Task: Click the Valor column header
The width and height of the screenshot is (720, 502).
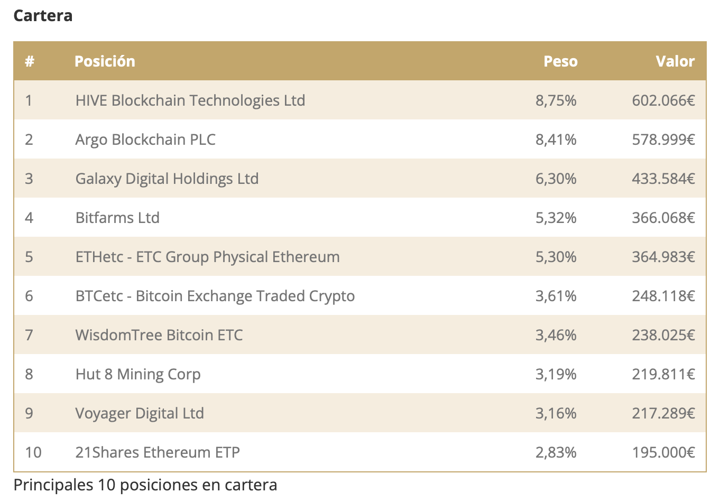Action: (x=675, y=61)
